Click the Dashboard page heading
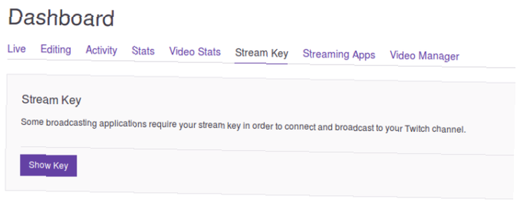The width and height of the screenshot is (517, 203). pos(62,18)
